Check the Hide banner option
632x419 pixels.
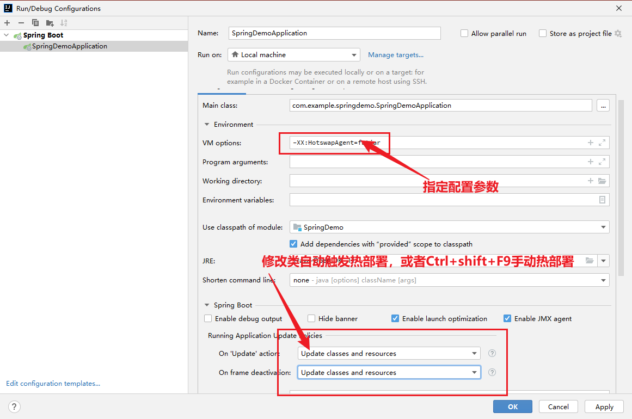pos(311,318)
